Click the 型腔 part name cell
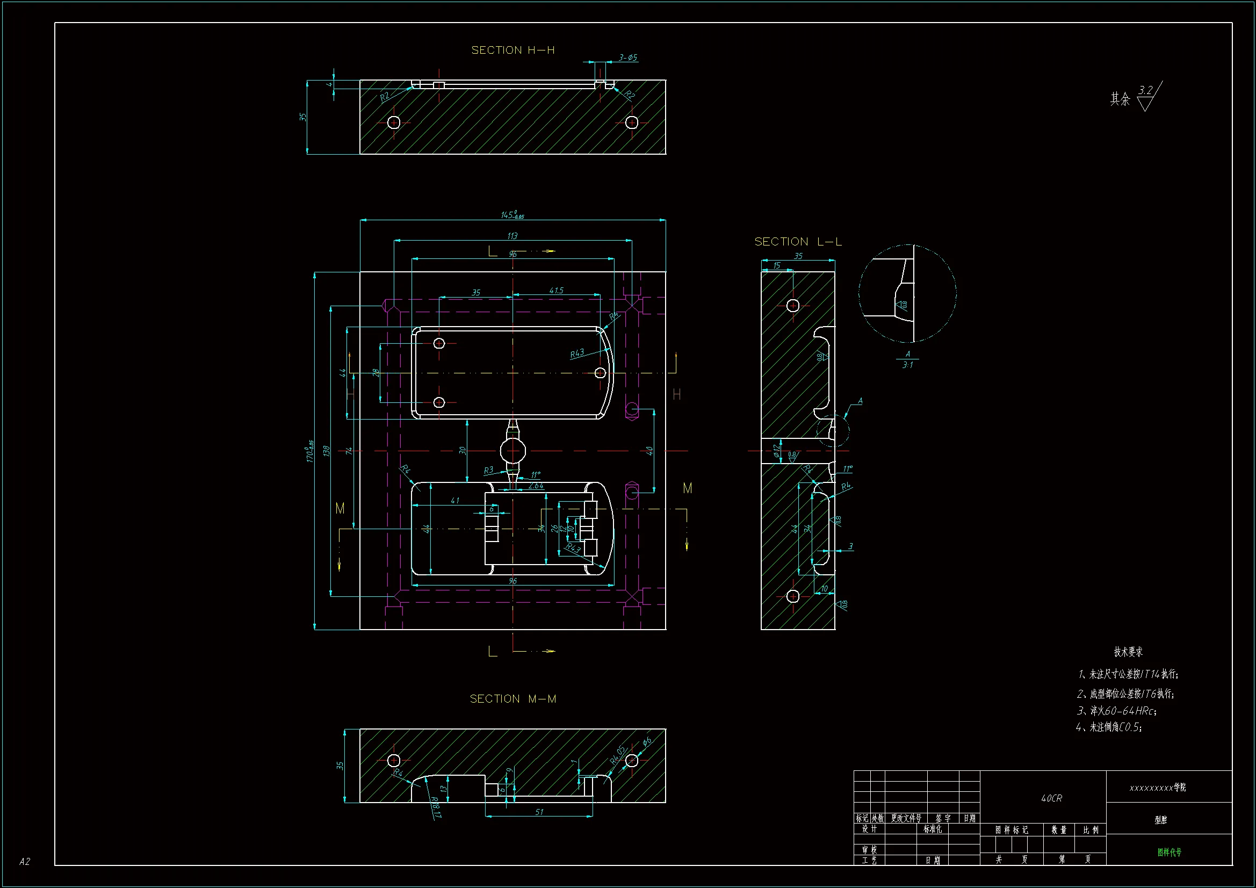Viewport: 1256px width, 888px height. point(1160,820)
